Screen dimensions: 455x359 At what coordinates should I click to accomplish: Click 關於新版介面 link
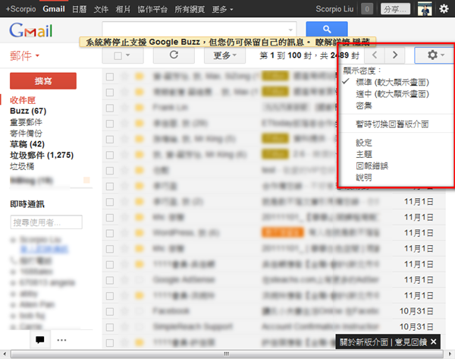point(363,342)
